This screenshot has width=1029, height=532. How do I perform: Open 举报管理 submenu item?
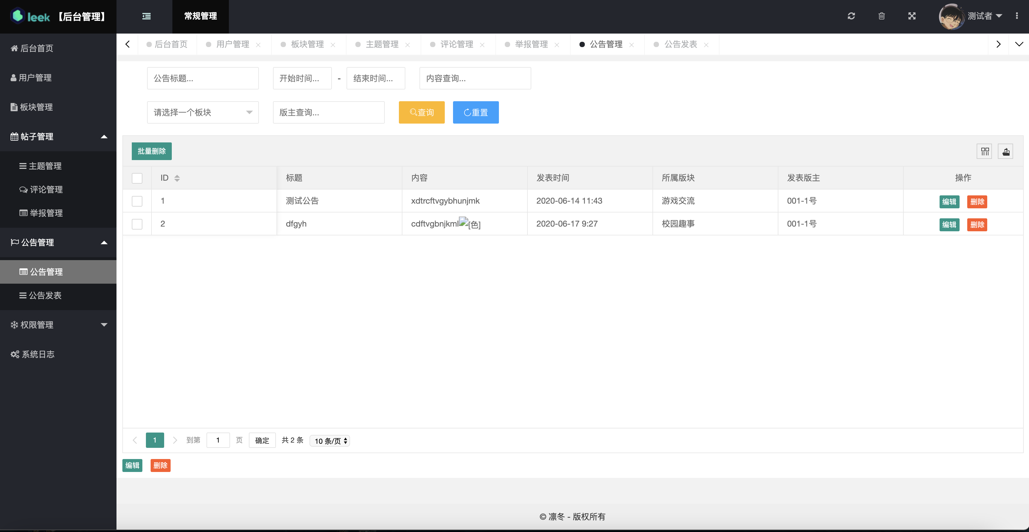click(x=58, y=213)
